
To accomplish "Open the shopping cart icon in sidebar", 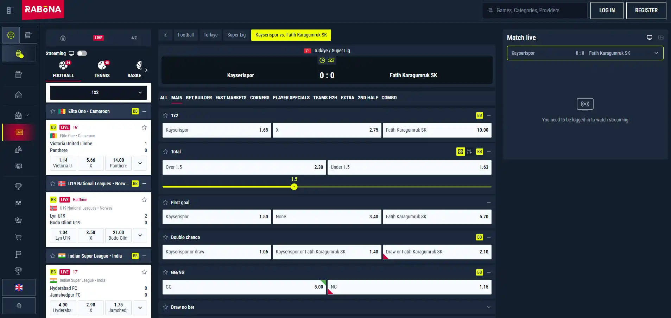I will click(x=18, y=237).
